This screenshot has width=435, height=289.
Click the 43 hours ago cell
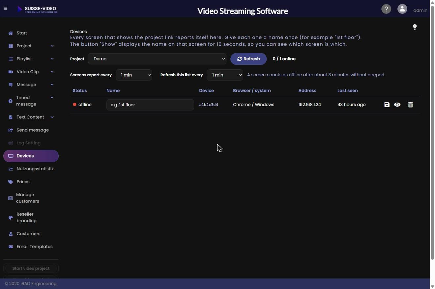pyautogui.click(x=351, y=105)
